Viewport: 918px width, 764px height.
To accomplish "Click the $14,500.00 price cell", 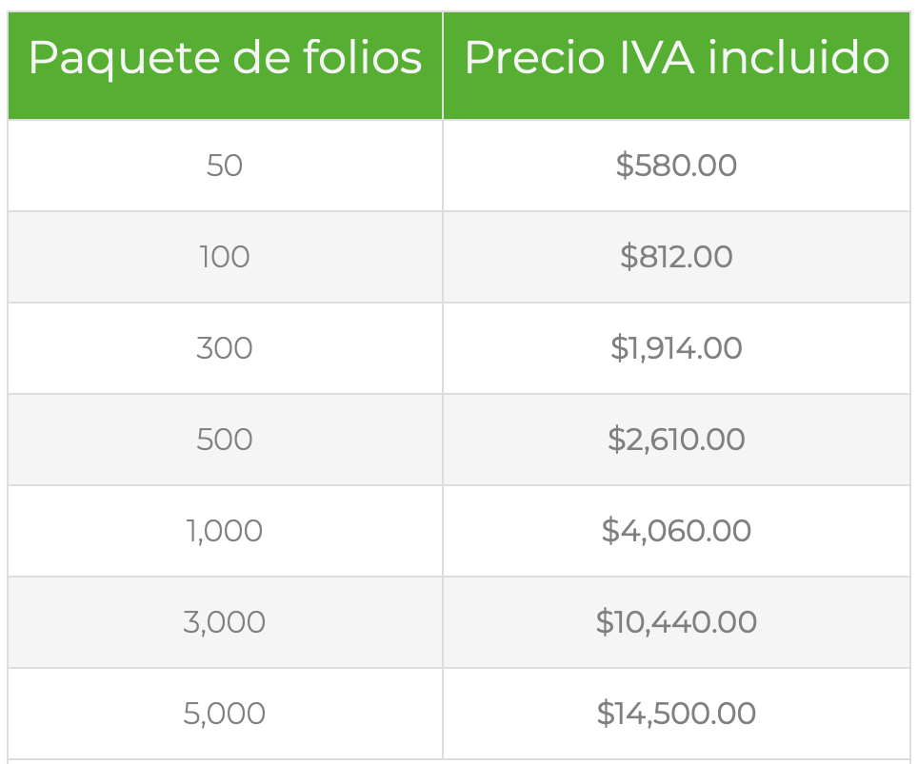I will click(x=676, y=714).
